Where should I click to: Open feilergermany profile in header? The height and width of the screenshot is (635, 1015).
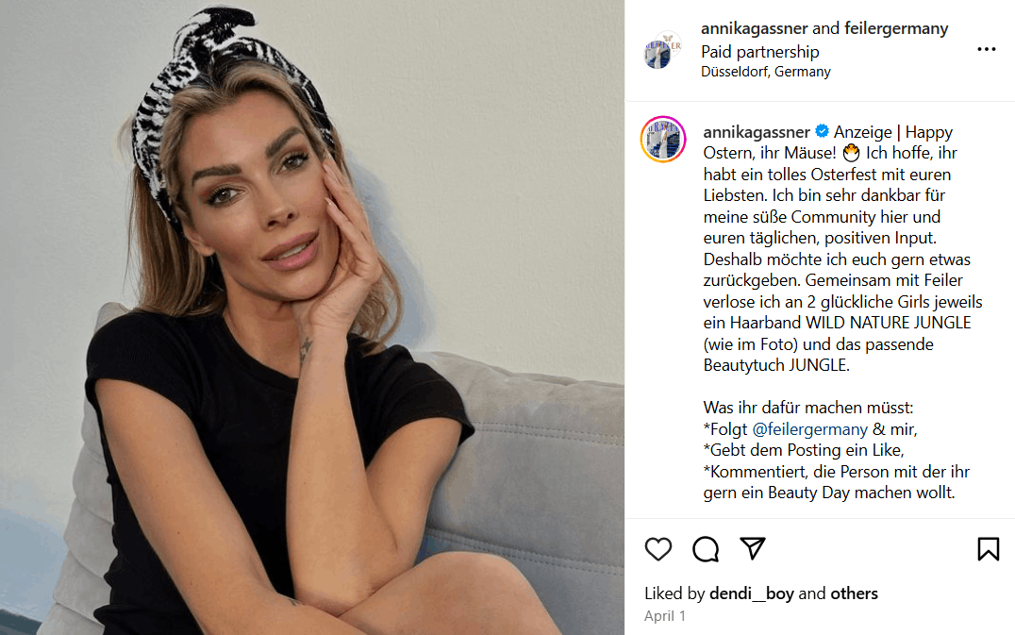(x=896, y=28)
